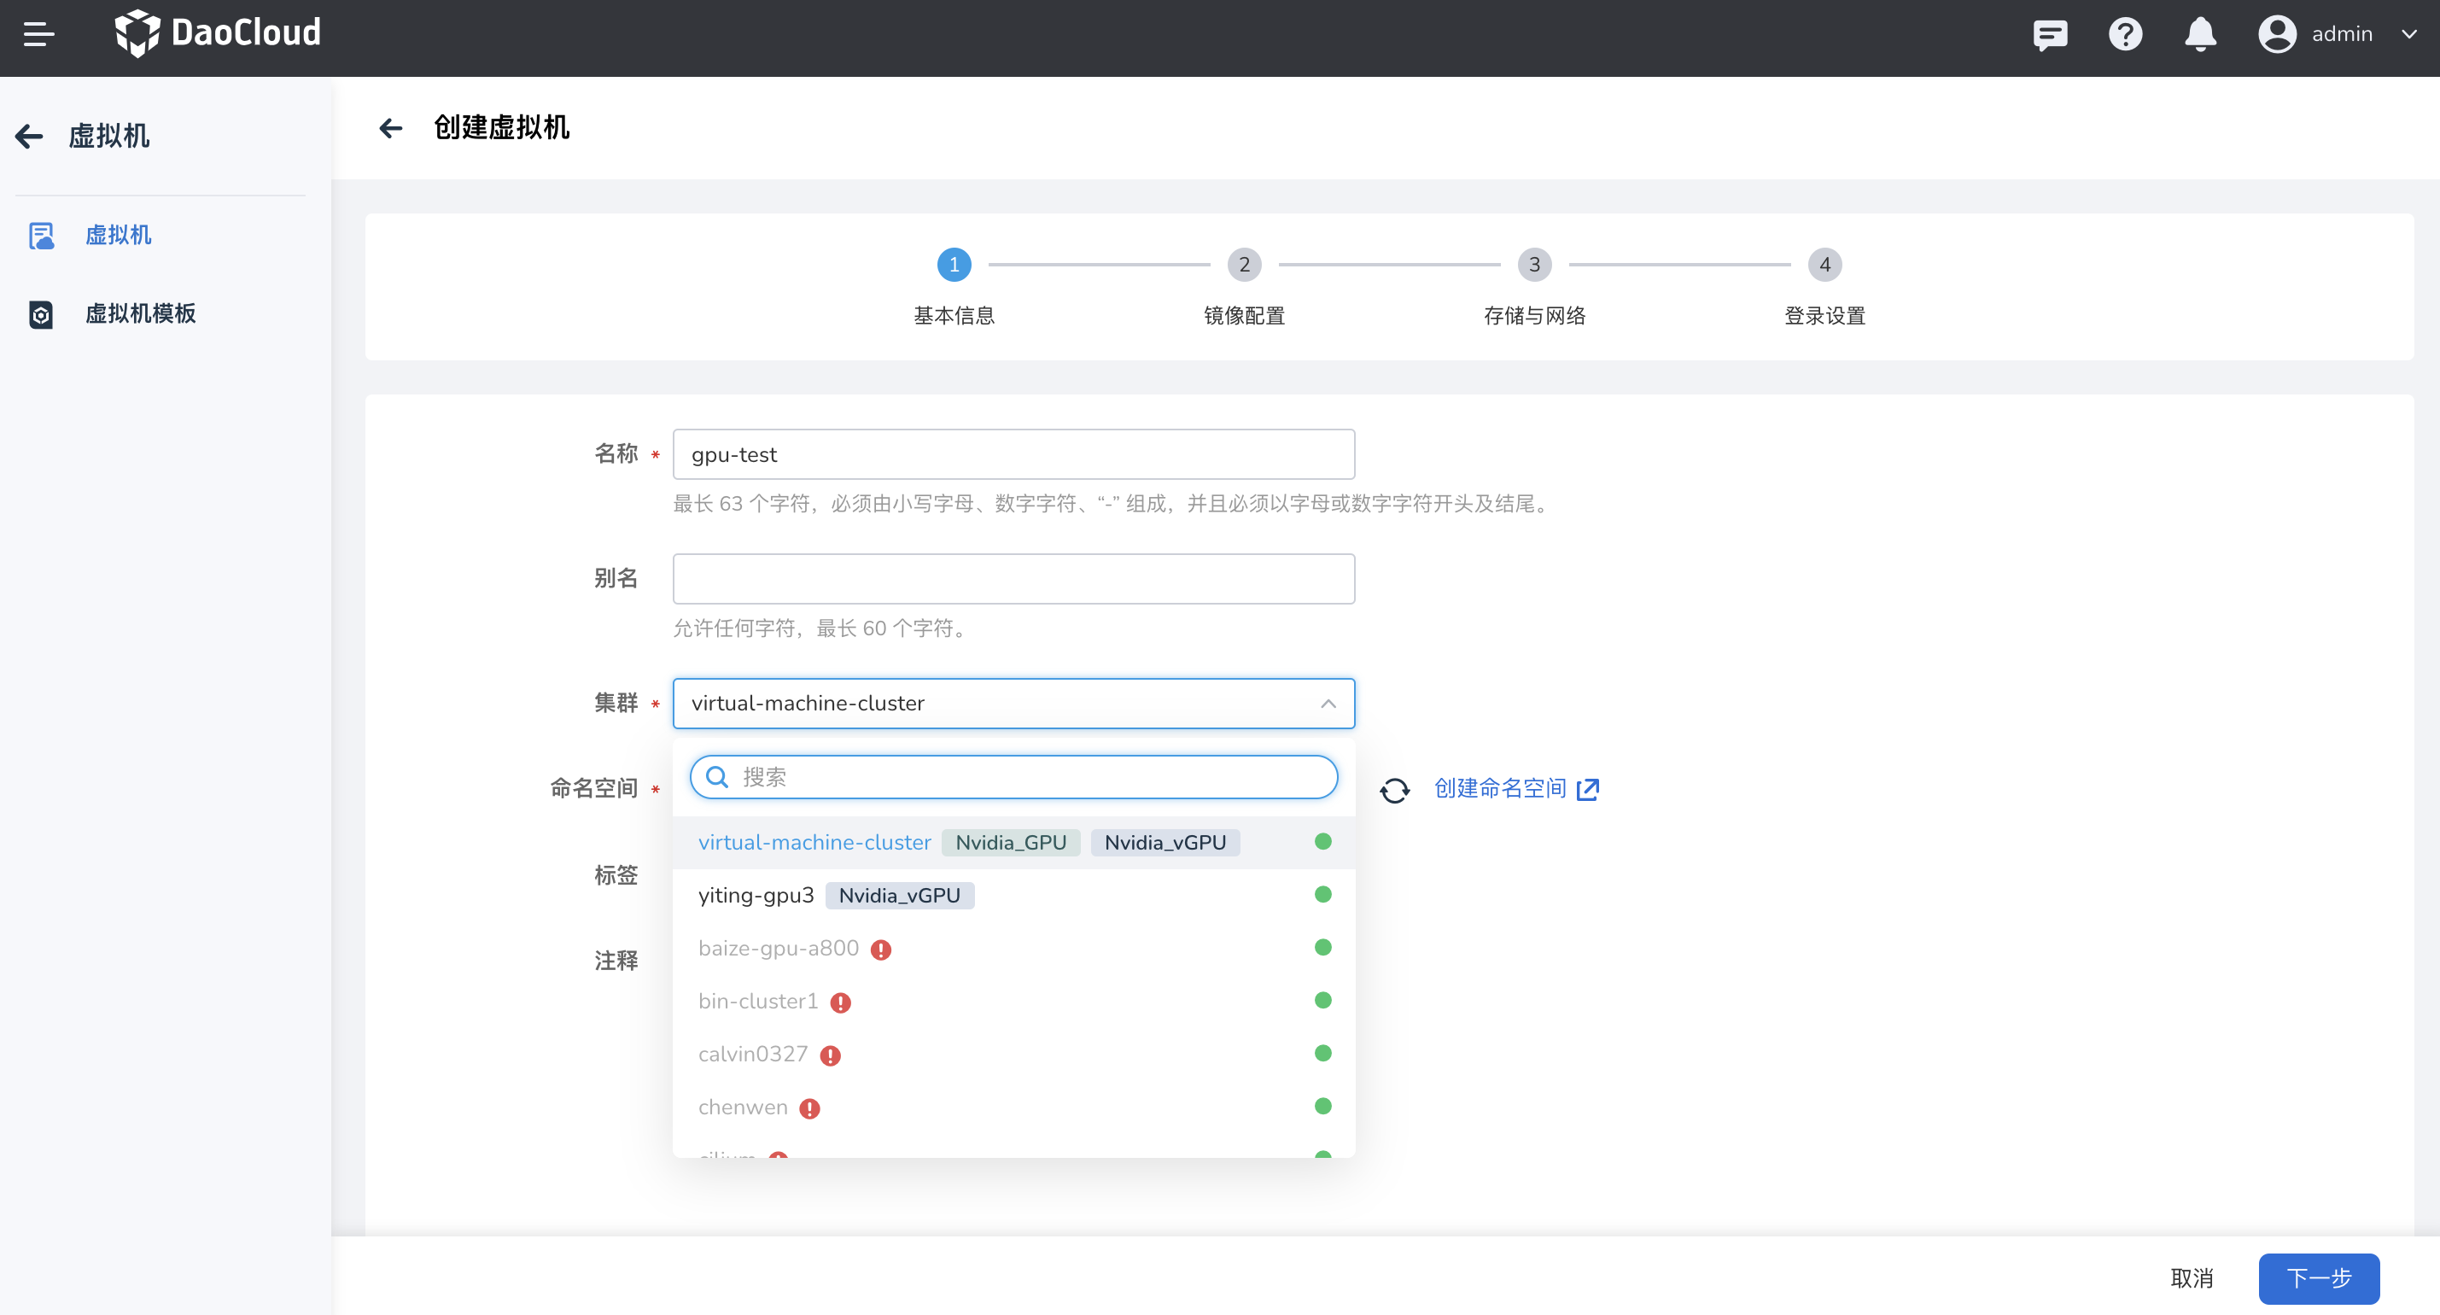Click the Nvidia_vGPU tag on yiting-gpu3
This screenshot has width=2440, height=1315.
899,895
